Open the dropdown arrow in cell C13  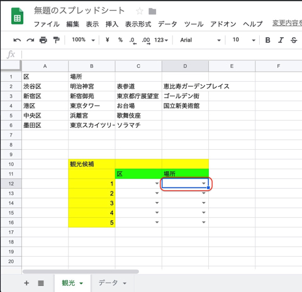pyautogui.click(x=157, y=193)
